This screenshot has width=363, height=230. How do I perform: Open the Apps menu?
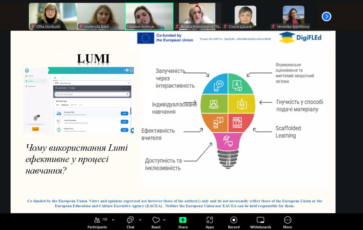tap(210, 222)
